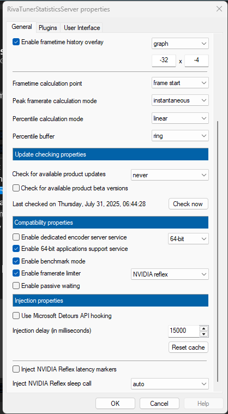Screen dimensions: 228x414
Task: Enable dedicated encoder server service checkbox
Action: click(16, 237)
